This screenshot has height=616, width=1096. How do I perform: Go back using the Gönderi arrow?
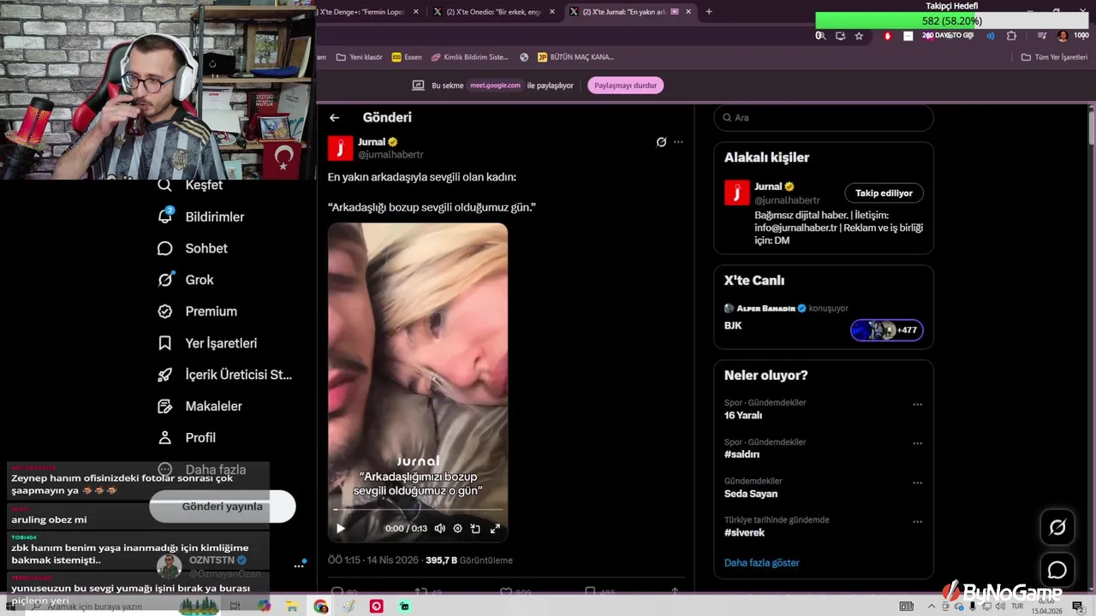335,118
